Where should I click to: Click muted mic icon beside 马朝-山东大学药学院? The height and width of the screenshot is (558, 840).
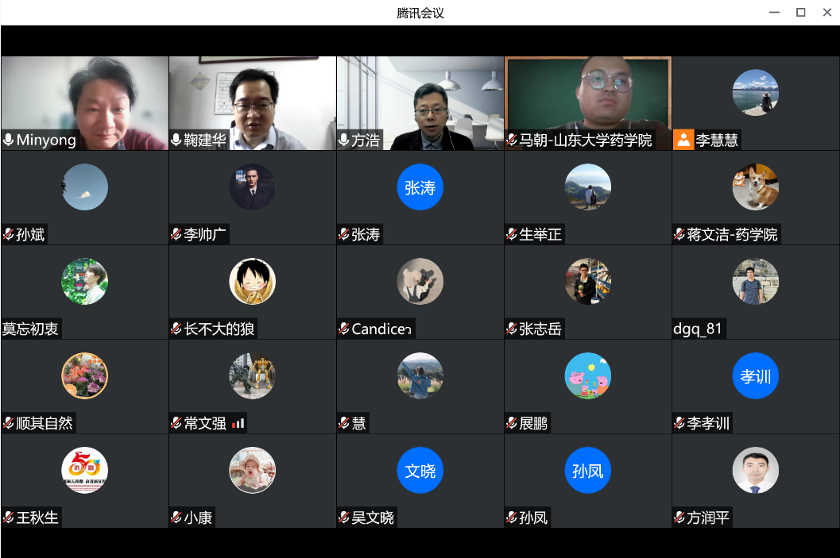512,140
